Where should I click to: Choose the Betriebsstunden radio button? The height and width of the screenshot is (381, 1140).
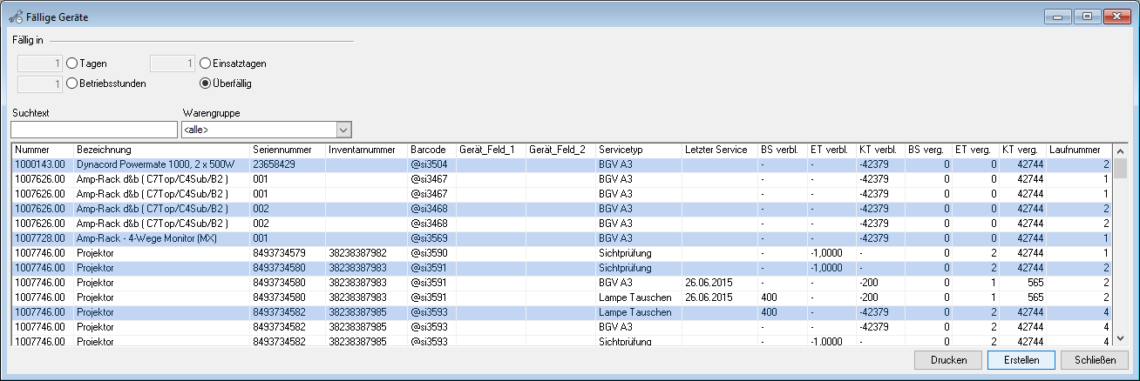click(72, 84)
